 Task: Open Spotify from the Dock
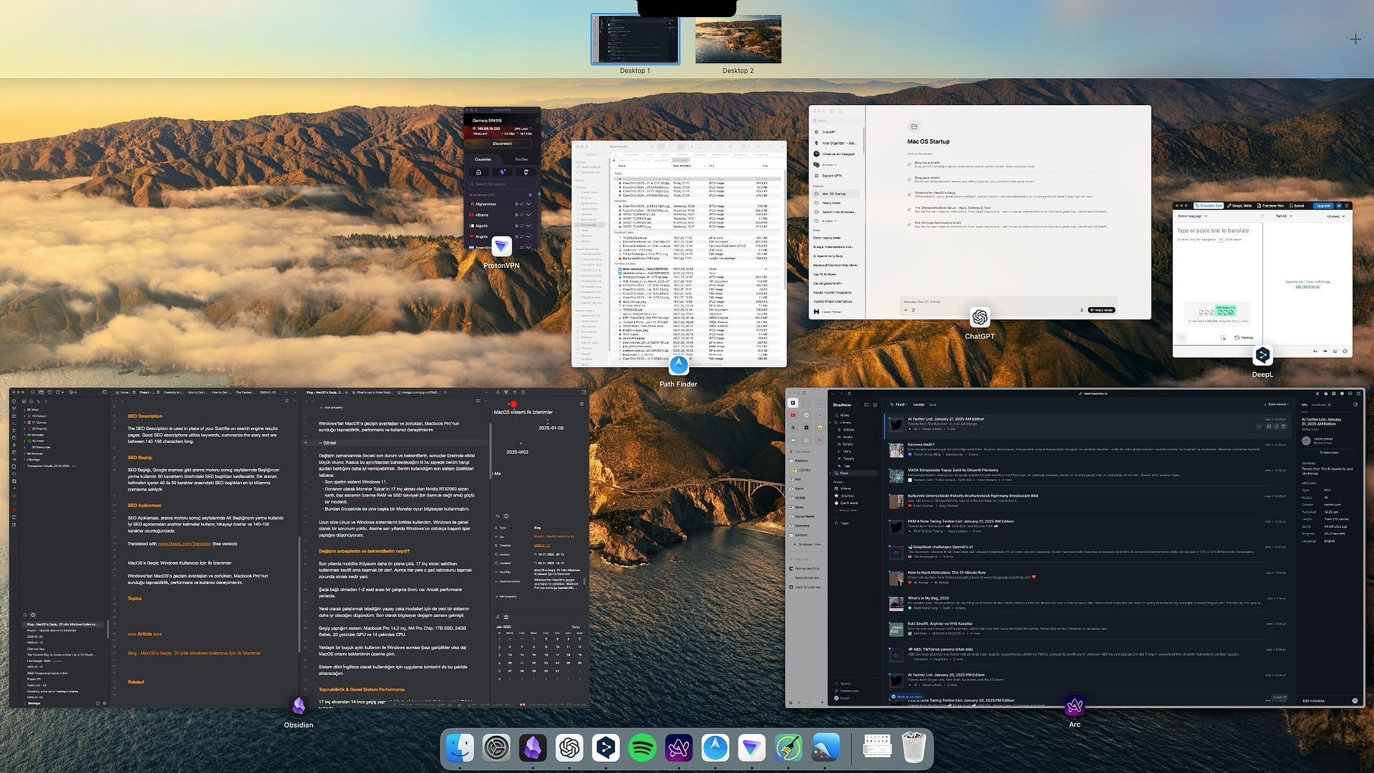tap(642, 748)
